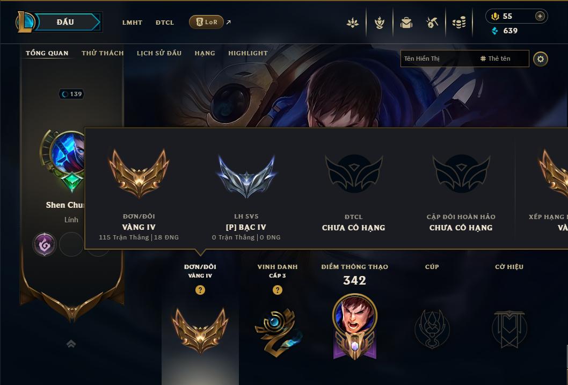Click the Cúp trophy icon
568x385 pixels.
coord(432,329)
